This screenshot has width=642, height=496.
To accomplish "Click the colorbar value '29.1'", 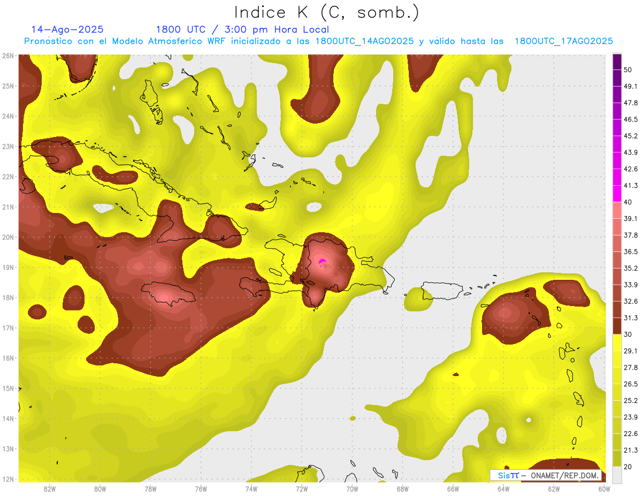I will (x=631, y=351).
